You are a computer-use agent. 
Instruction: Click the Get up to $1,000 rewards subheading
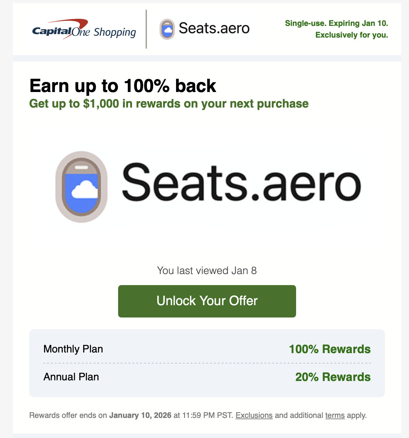click(x=169, y=104)
